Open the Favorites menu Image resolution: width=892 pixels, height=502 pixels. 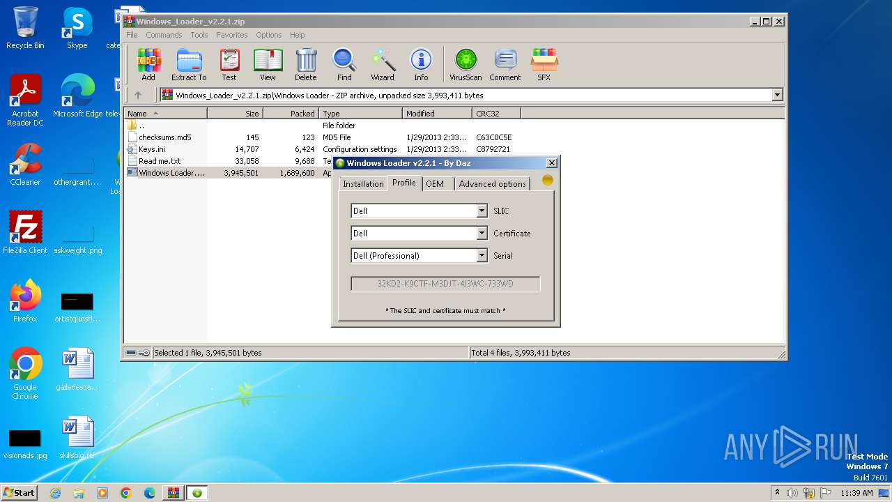(231, 35)
